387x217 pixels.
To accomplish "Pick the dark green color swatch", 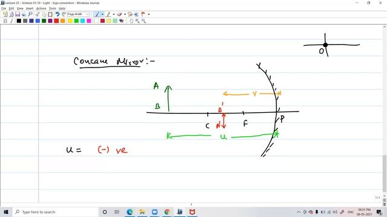I will point(44,21).
